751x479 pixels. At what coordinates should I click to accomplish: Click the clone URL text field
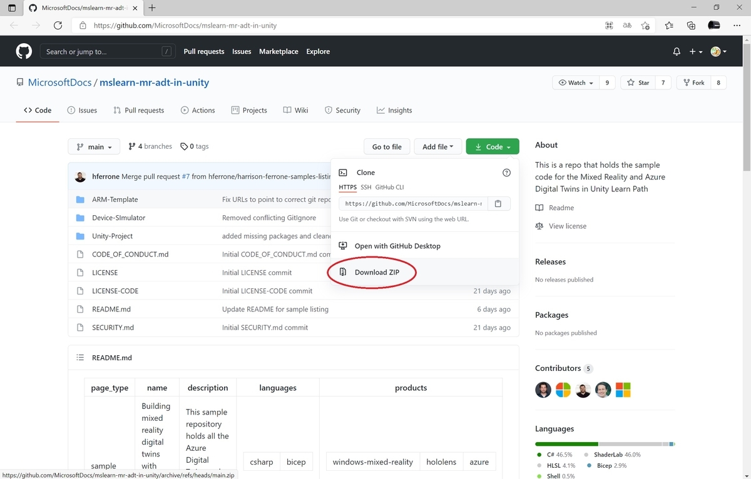[x=414, y=203]
